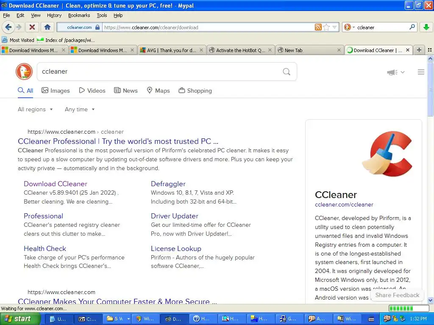Open the Tools menu
Viewport: 434px width, 325px height.
tap(102, 15)
